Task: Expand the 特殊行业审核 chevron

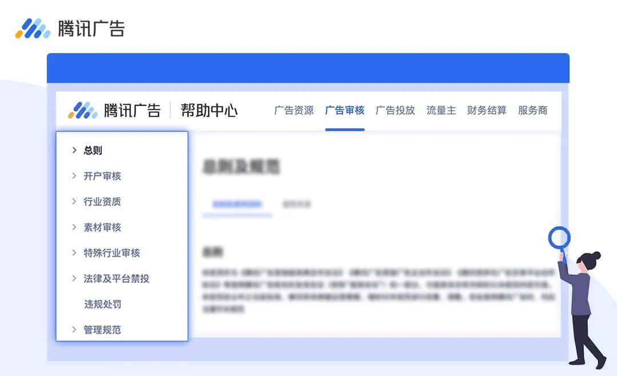Action: [x=74, y=253]
